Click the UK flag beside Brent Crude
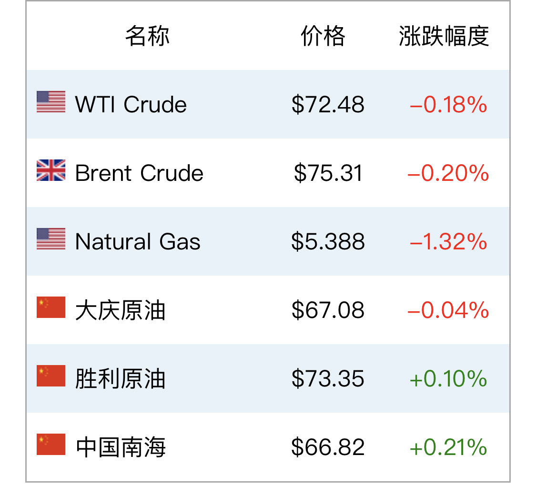 coord(51,170)
